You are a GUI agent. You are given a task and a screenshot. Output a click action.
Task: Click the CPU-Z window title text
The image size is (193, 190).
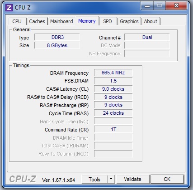pos(23,8)
